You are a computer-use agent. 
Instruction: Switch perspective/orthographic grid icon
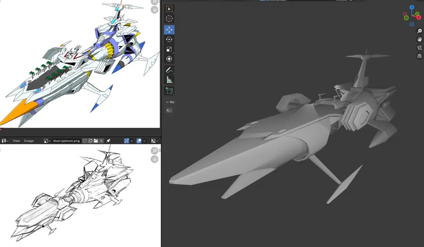point(419,56)
